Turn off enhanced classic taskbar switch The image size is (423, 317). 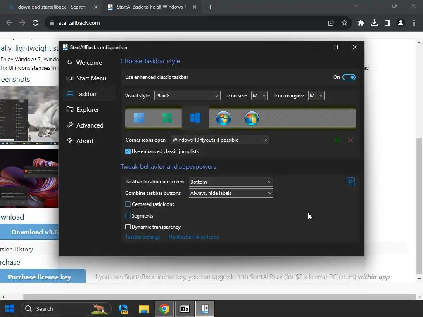349,77
